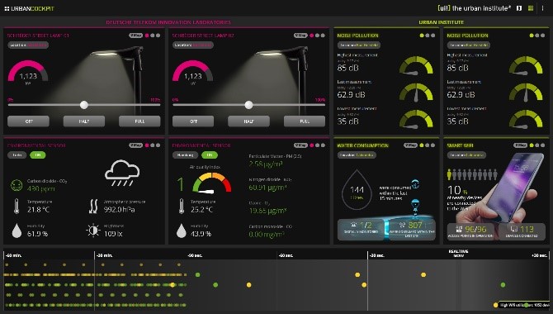Select the split-panel view icon in header
553x314 pixels.
[x=519, y=8]
